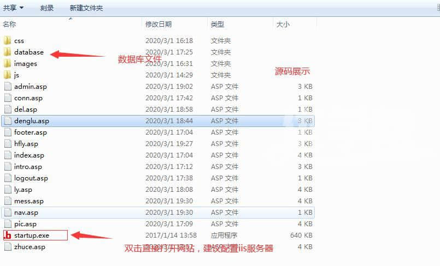The height and width of the screenshot is (266, 440).
Task: Select the js folder icon
Action: (x=7, y=75)
